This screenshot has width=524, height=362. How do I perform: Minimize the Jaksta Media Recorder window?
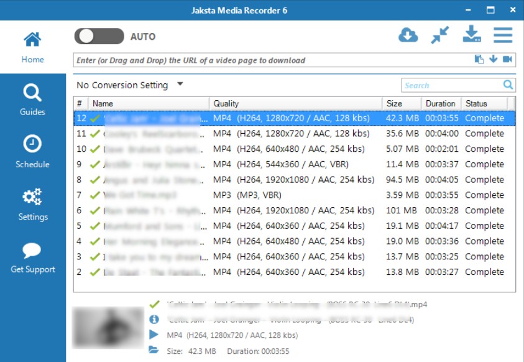coord(468,10)
